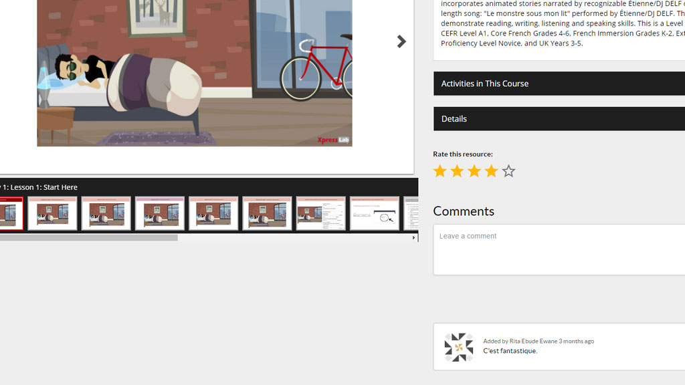Go to next slide with right chevron arrow
This screenshot has height=385, width=685.
coord(401,41)
